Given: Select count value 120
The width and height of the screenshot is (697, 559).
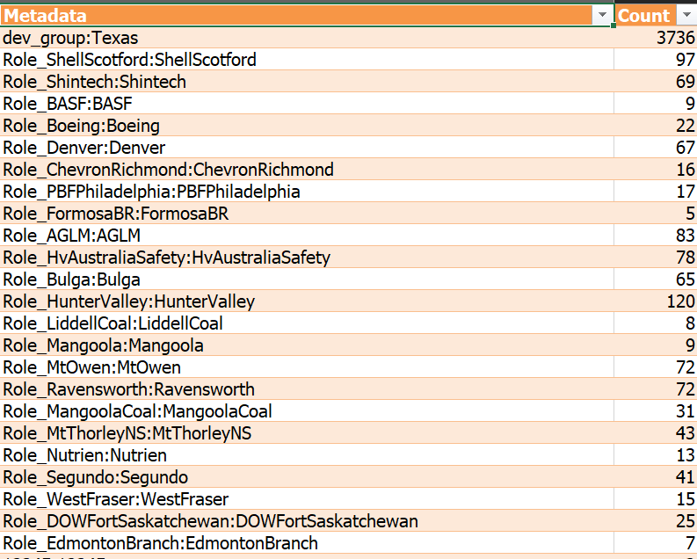Looking at the screenshot, I should pos(656,301).
